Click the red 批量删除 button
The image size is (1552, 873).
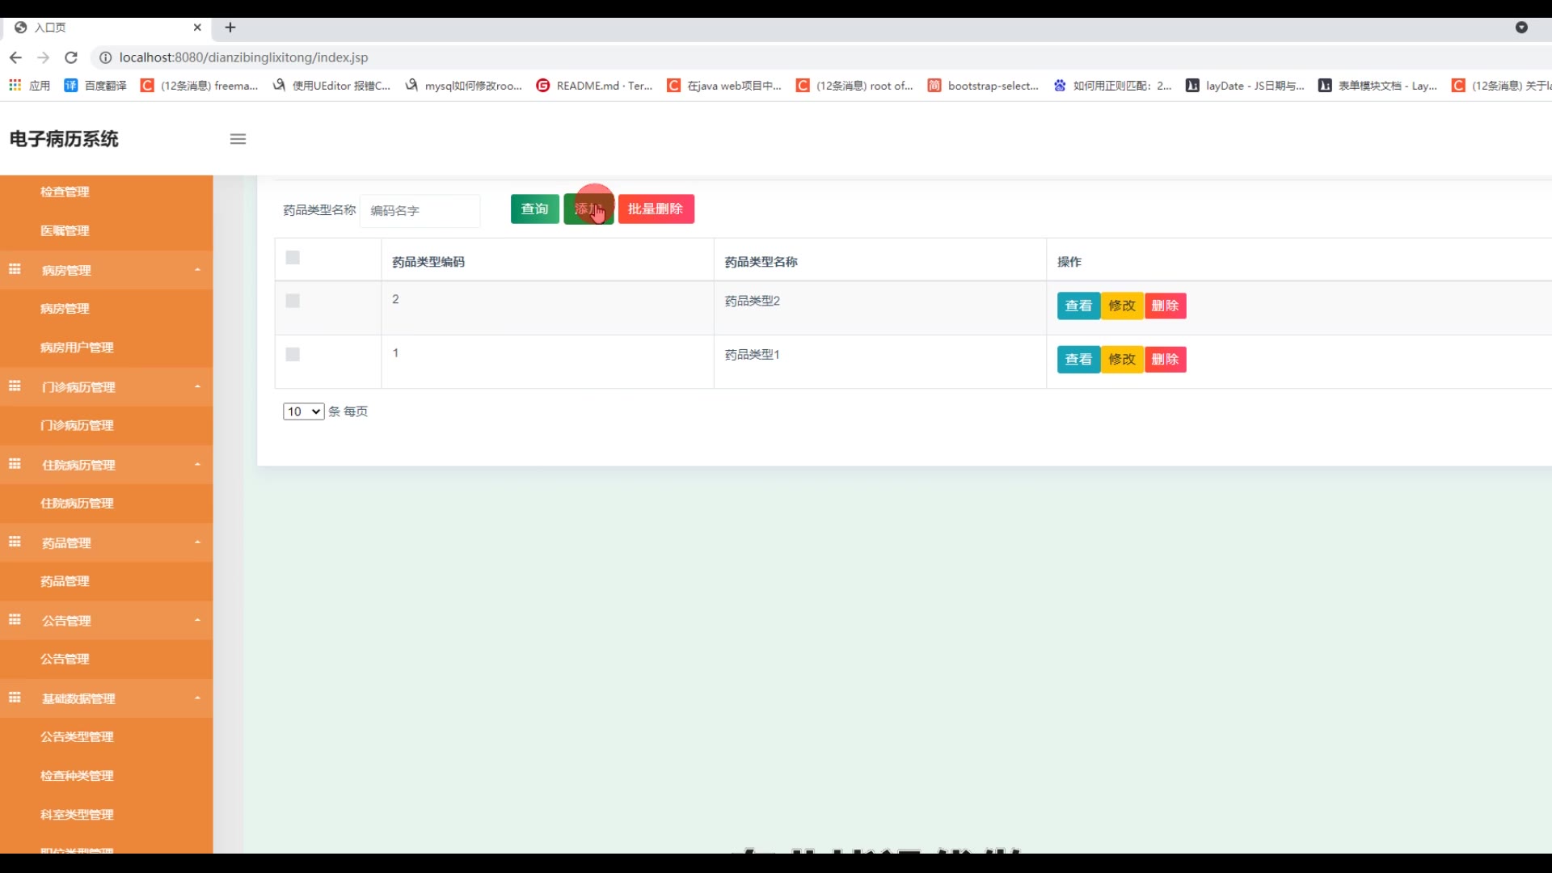point(656,209)
